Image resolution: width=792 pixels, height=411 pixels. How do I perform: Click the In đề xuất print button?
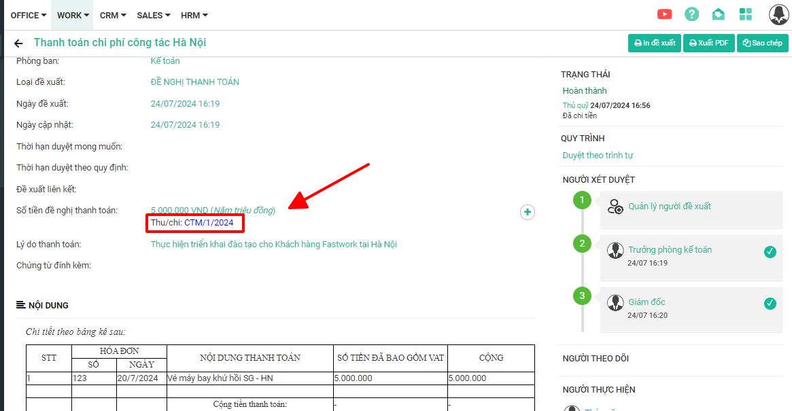654,43
